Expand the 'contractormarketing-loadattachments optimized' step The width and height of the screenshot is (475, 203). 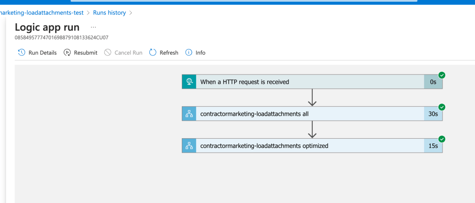tap(312, 146)
